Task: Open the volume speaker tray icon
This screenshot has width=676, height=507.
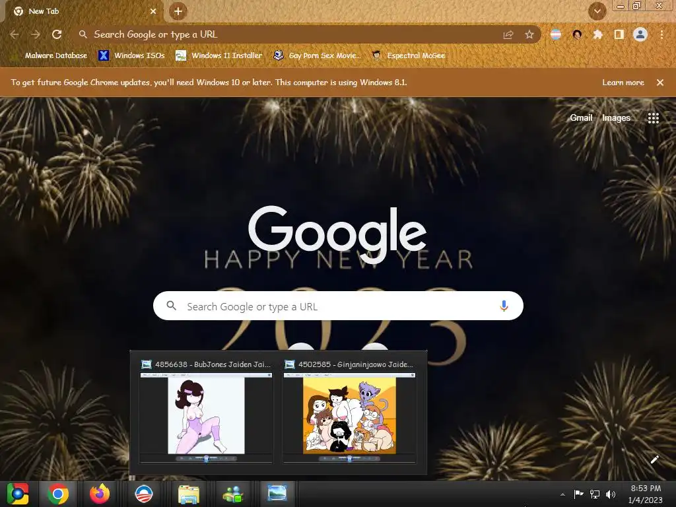Action: [x=611, y=494]
